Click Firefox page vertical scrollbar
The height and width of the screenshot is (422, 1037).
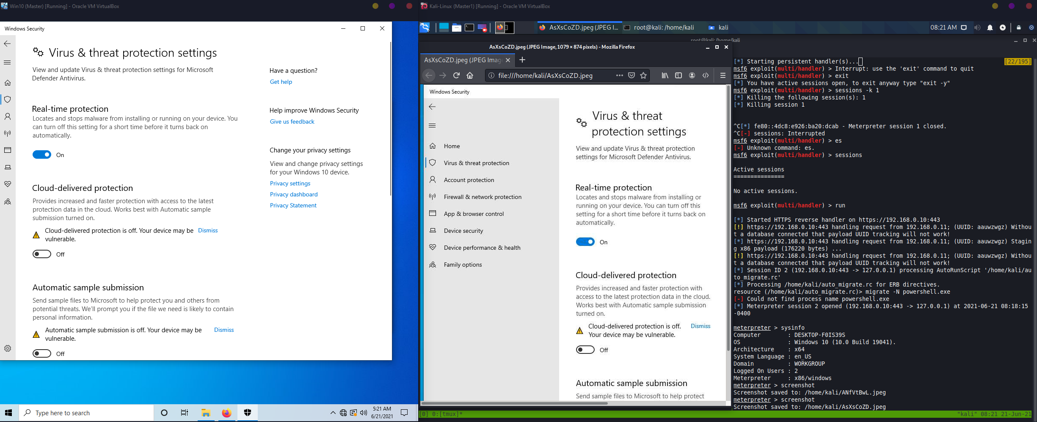[x=728, y=218]
